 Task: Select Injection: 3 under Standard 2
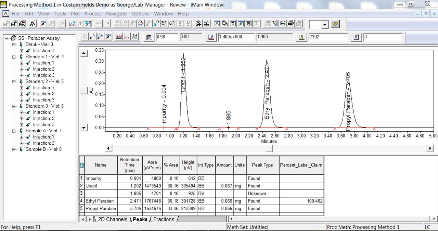click(43, 100)
